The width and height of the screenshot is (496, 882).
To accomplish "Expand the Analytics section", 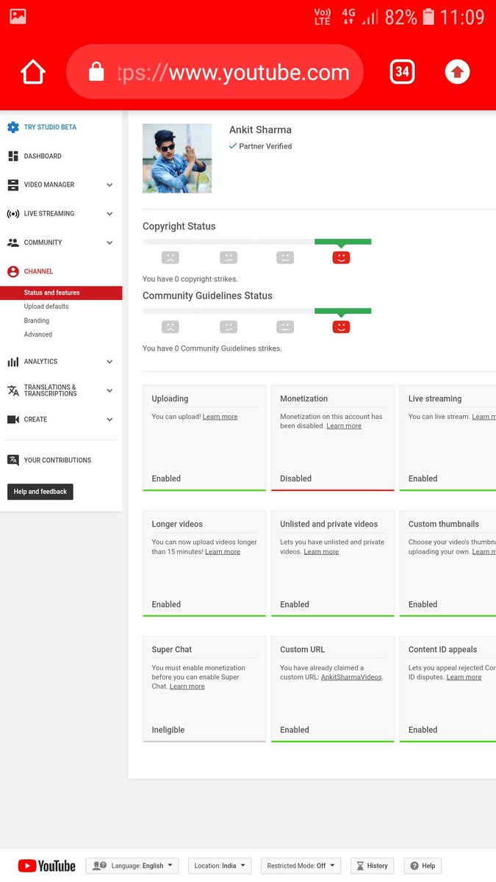I will [x=109, y=362].
